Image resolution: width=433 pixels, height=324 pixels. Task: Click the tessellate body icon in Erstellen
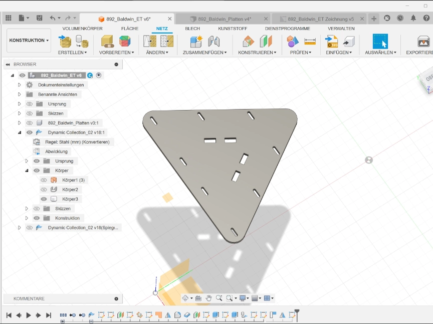[82, 41]
